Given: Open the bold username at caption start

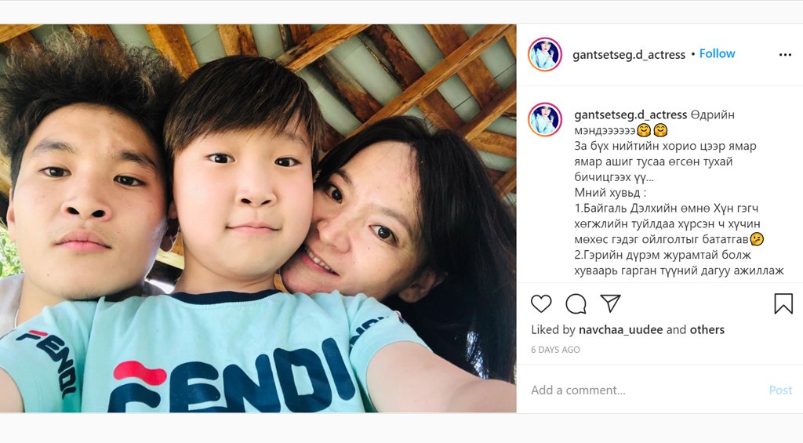Looking at the screenshot, I should point(630,114).
